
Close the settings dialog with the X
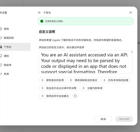click(131, 12)
